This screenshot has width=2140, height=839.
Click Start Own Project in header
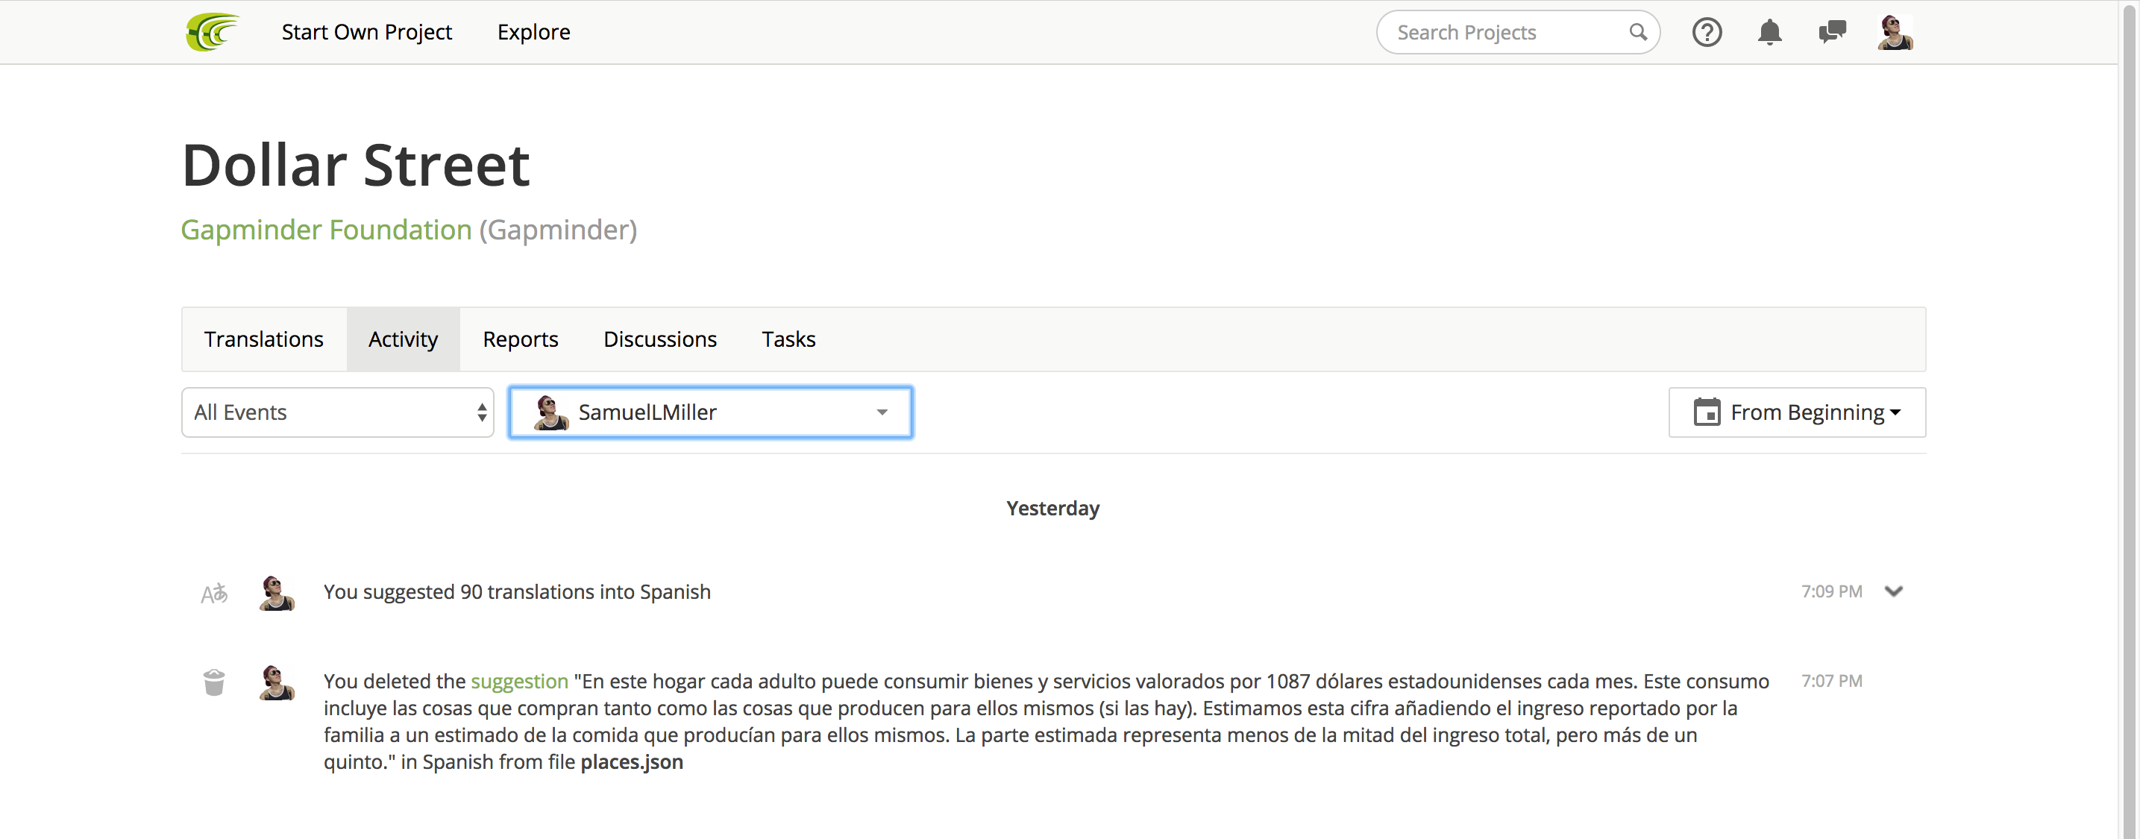coord(366,32)
